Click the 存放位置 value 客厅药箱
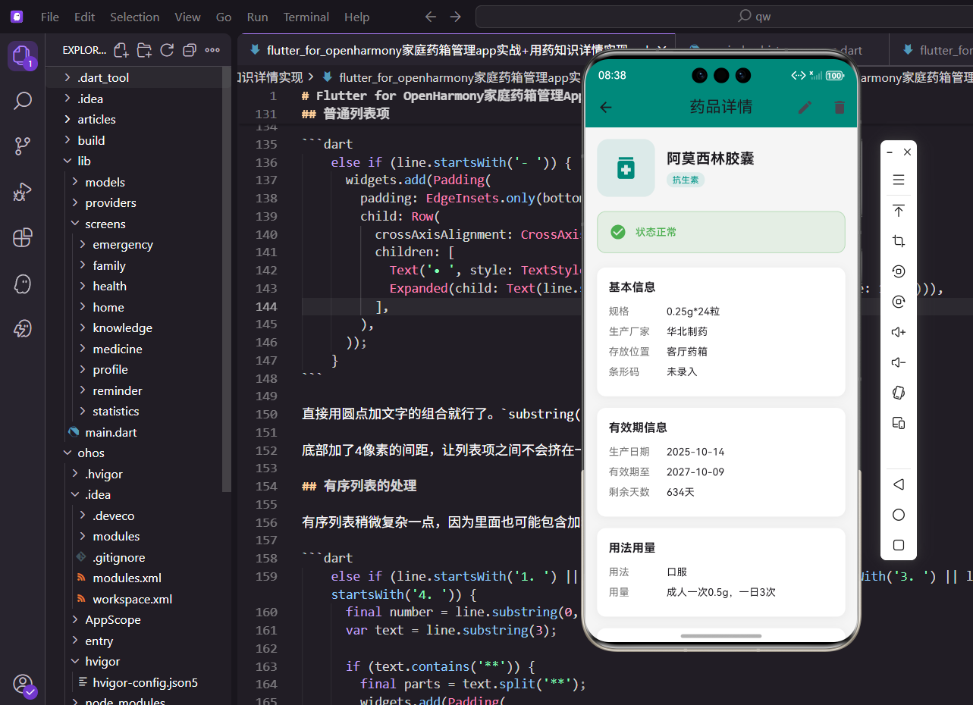The height and width of the screenshot is (705, 973). (687, 352)
